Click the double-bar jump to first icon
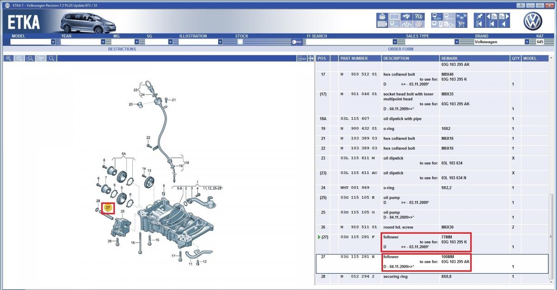Image resolution: width=557 pixels, height=290 pixels. pos(479,24)
